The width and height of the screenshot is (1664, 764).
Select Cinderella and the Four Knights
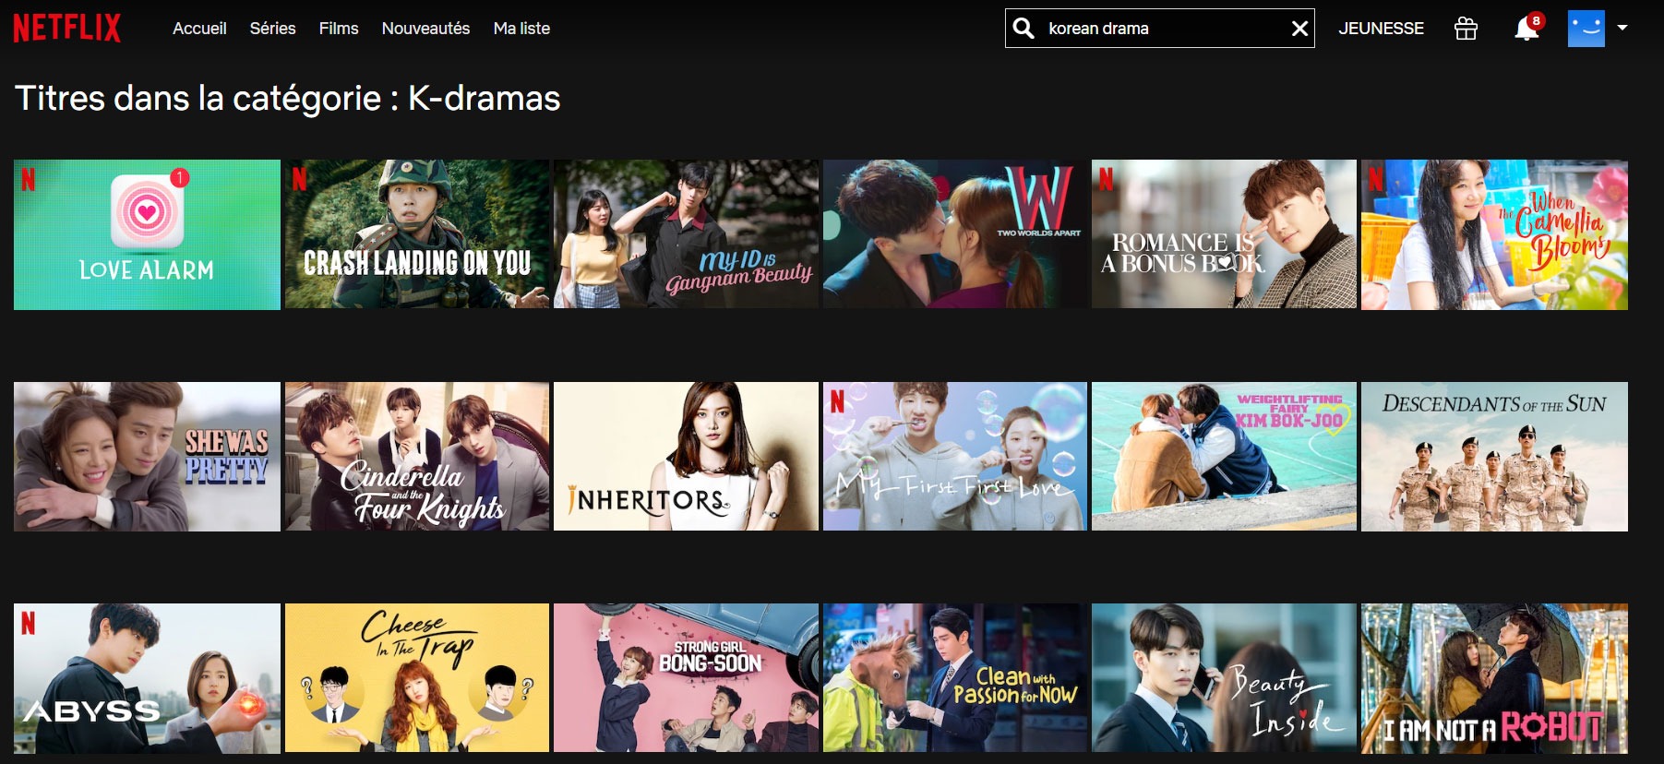click(417, 457)
